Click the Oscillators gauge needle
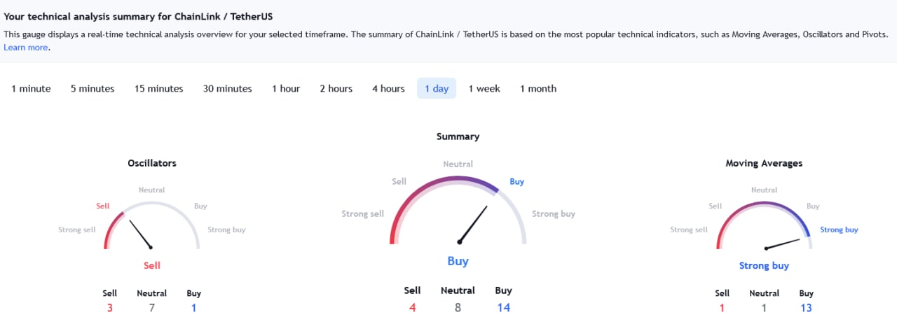The height and width of the screenshot is (331, 897). [140, 232]
